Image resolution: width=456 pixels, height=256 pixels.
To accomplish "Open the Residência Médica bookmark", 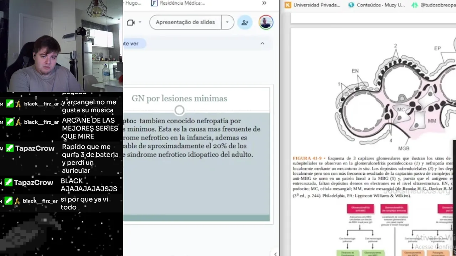I will tap(178, 3).
